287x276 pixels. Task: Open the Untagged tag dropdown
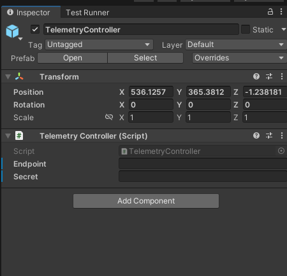pos(99,45)
